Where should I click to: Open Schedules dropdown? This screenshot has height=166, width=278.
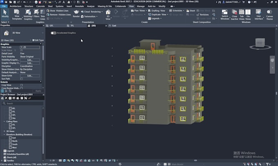click(x=177, y=11)
